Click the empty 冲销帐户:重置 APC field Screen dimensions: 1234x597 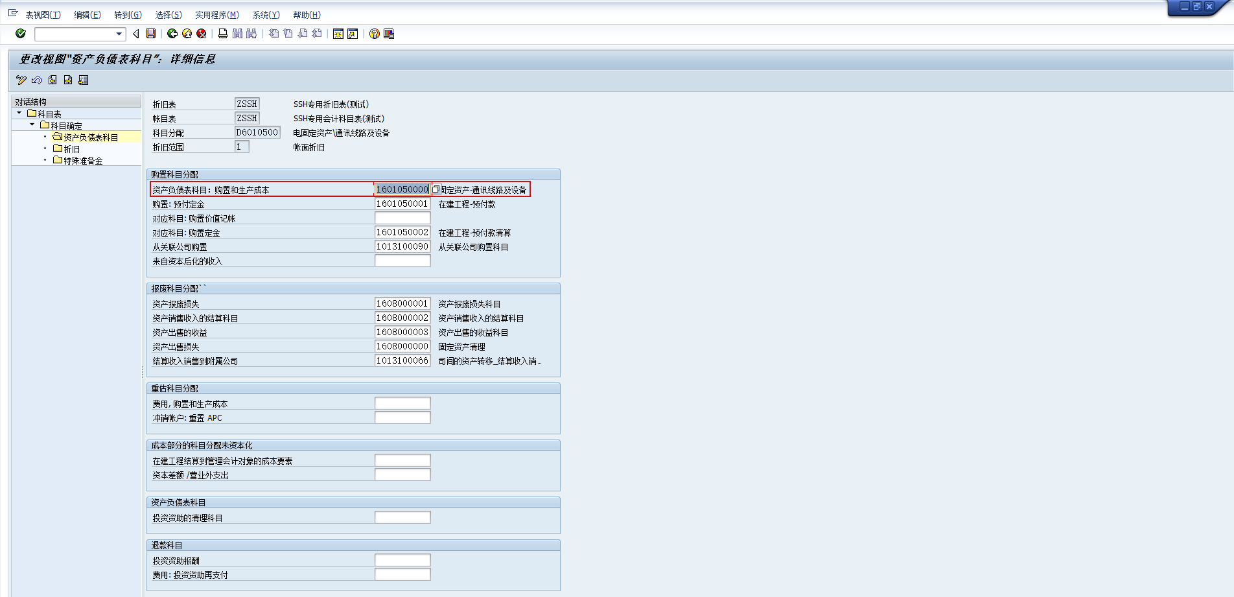(402, 417)
